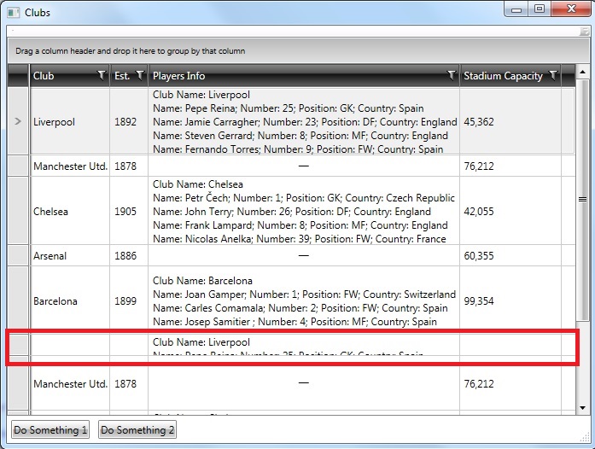Click the Liverpool row indicator arrow

click(18, 121)
